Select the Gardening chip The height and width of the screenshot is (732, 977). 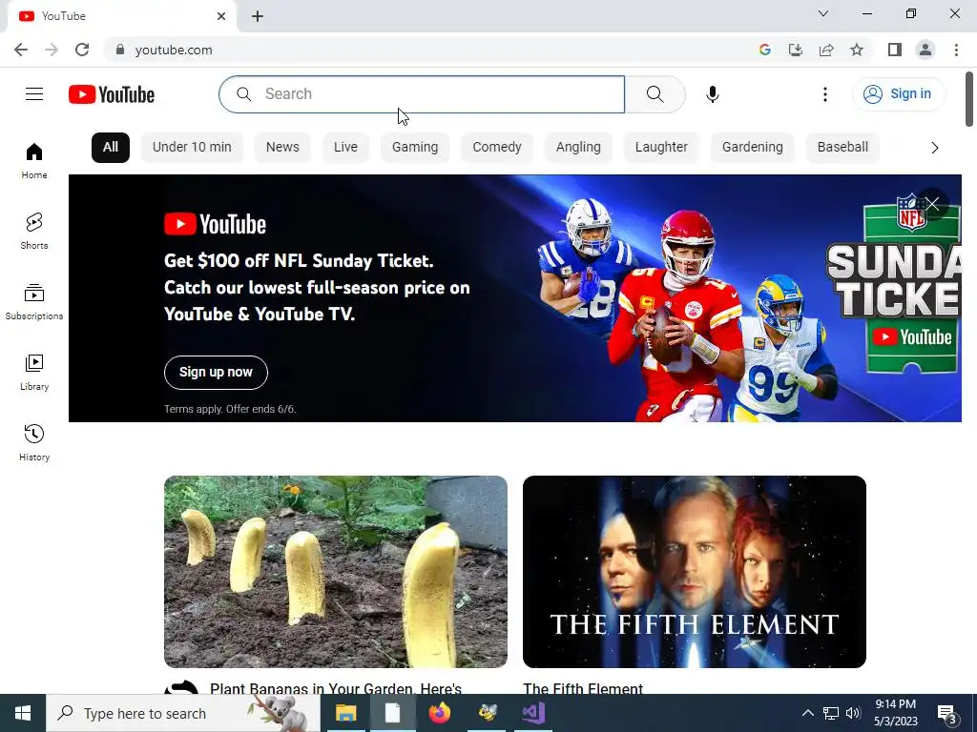tap(753, 148)
